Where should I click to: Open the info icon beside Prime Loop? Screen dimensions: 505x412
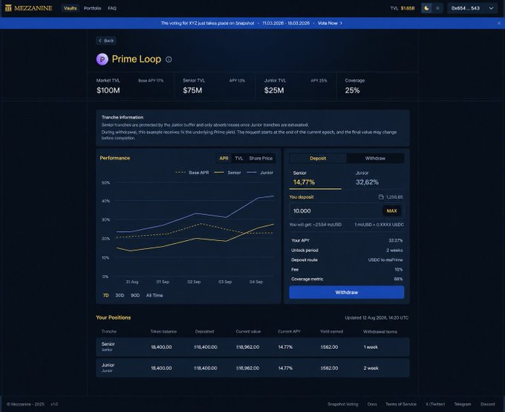[169, 59]
